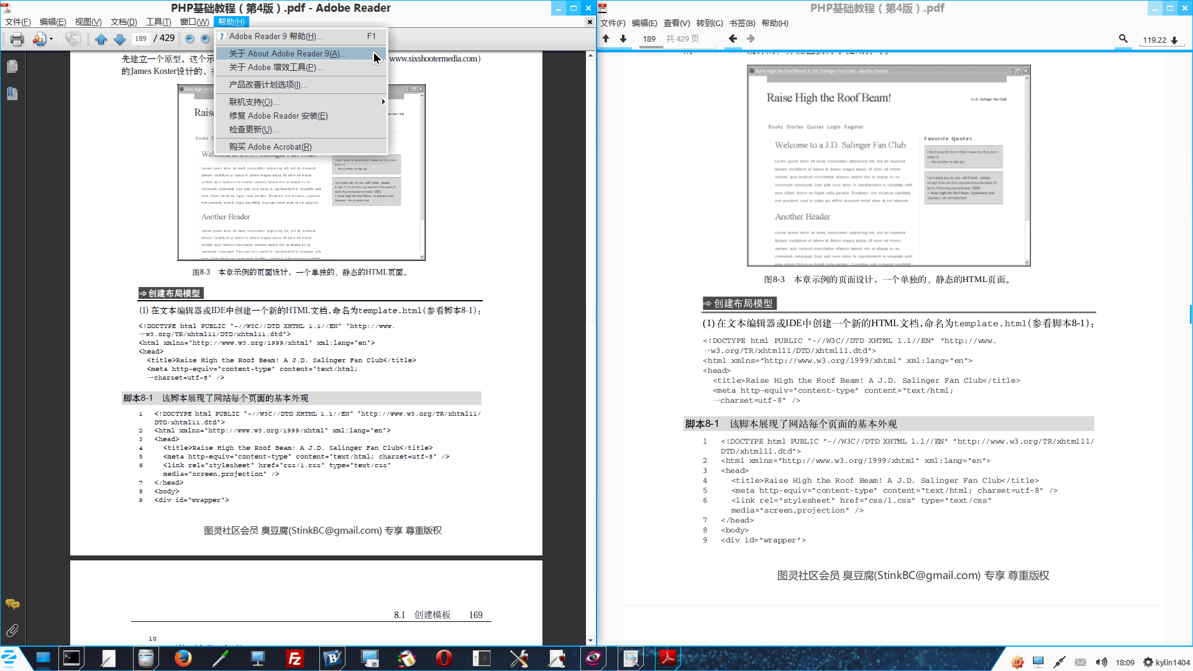Open the collaborate icon's dropdown arrow
Image resolution: width=1193 pixels, height=671 pixels.
[x=52, y=39]
